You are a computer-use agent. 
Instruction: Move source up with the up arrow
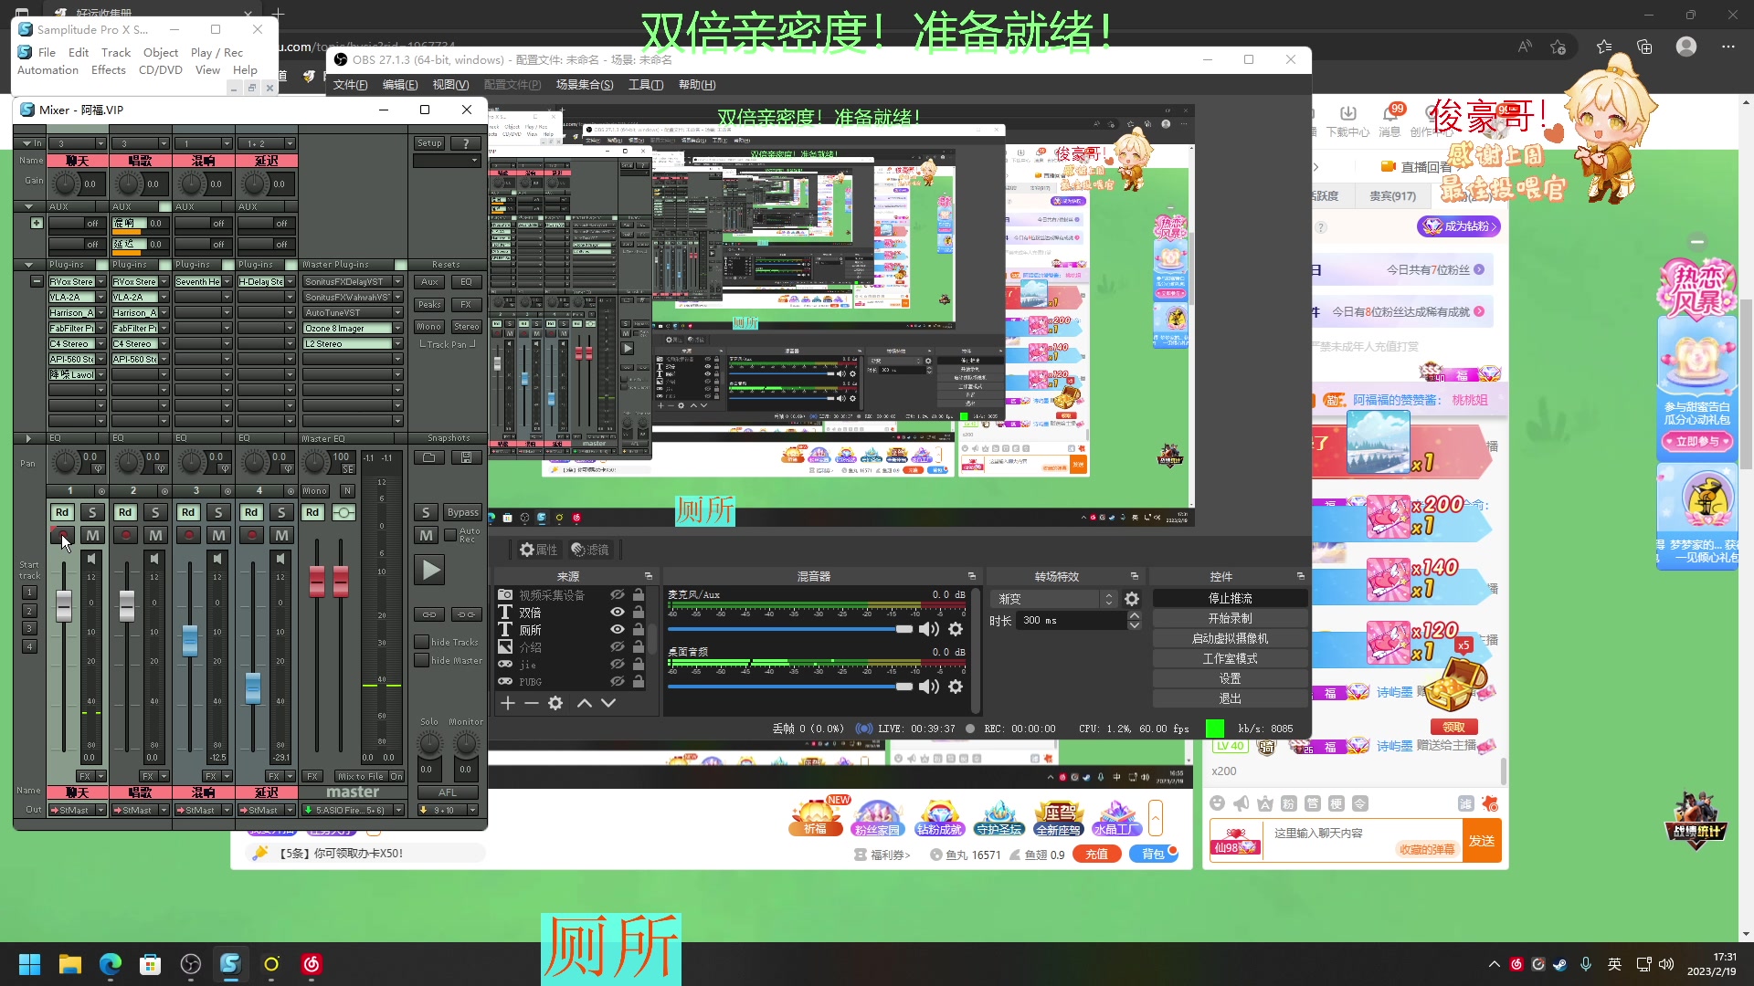tap(585, 703)
